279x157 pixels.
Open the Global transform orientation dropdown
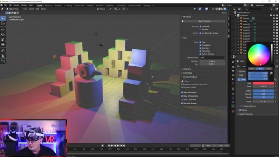(x=102, y=9)
